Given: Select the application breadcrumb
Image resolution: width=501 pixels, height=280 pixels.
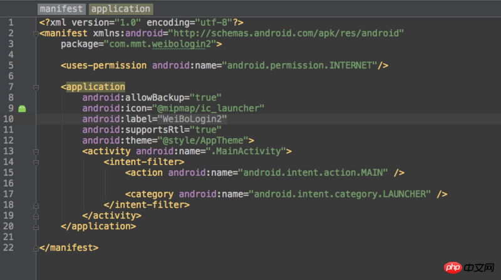Looking at the screenshot, I should tap(121, 9).
